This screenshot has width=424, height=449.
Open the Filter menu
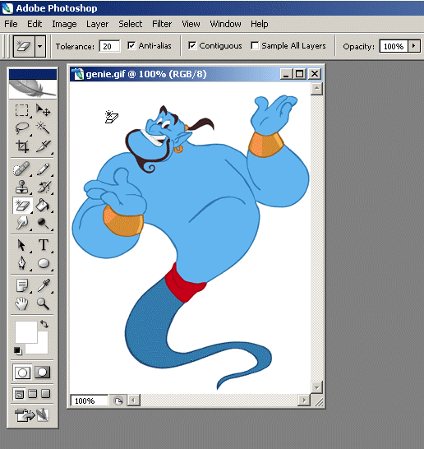point(162,24)
